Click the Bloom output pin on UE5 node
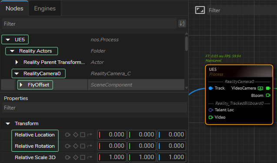This screenshot has width=277, height=163. pyautogui.click(x=268, y=95)
